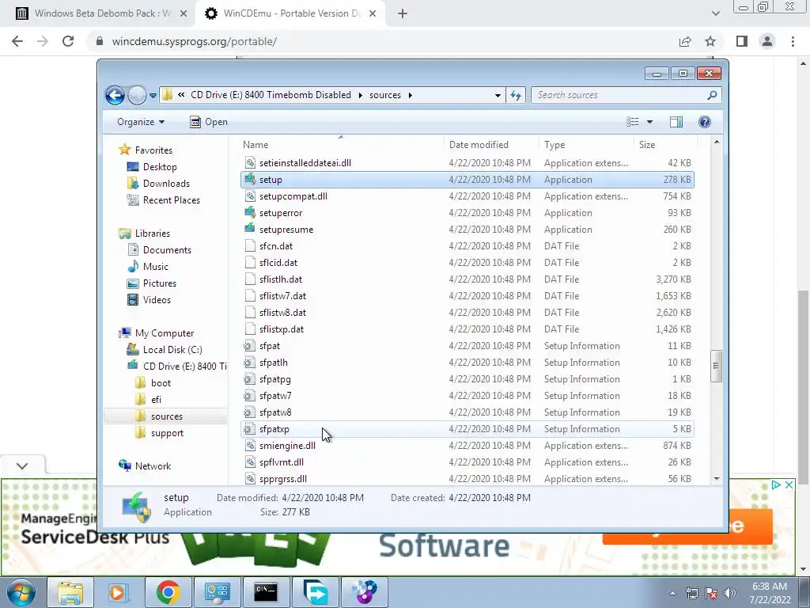The height and width of the screenshot is (608, 810).
Task: Click the 'sources' breadcrumb in address bar
Action: (x=385, y=95)
